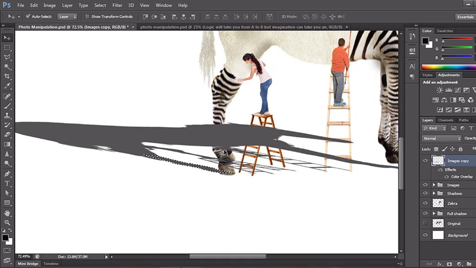Select the Pen tool
Screen dimensions: 476x268
(7, 174)
